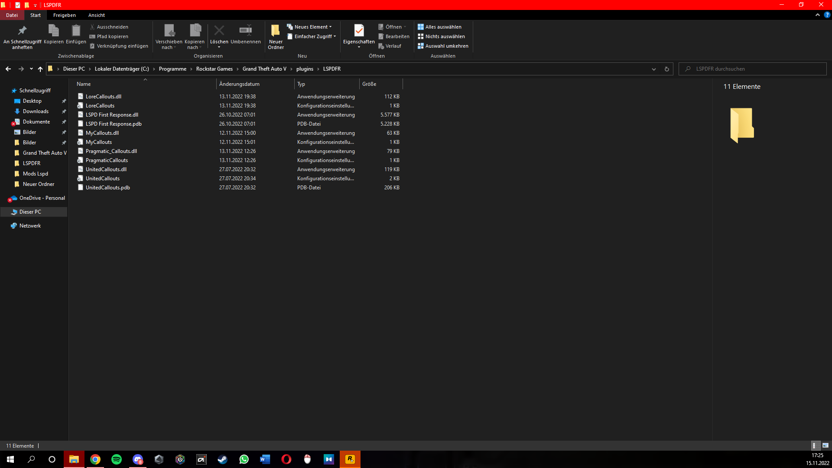Open the Datei menu

point(12,15)
